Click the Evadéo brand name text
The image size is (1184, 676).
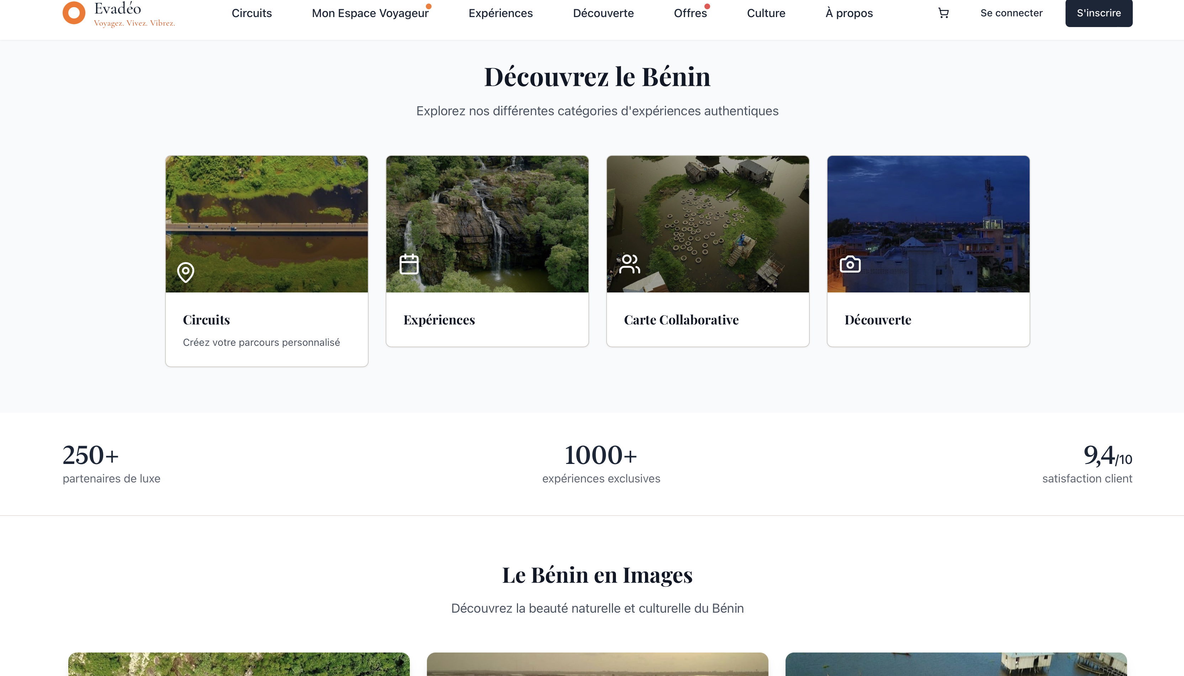tap(117, 8)
